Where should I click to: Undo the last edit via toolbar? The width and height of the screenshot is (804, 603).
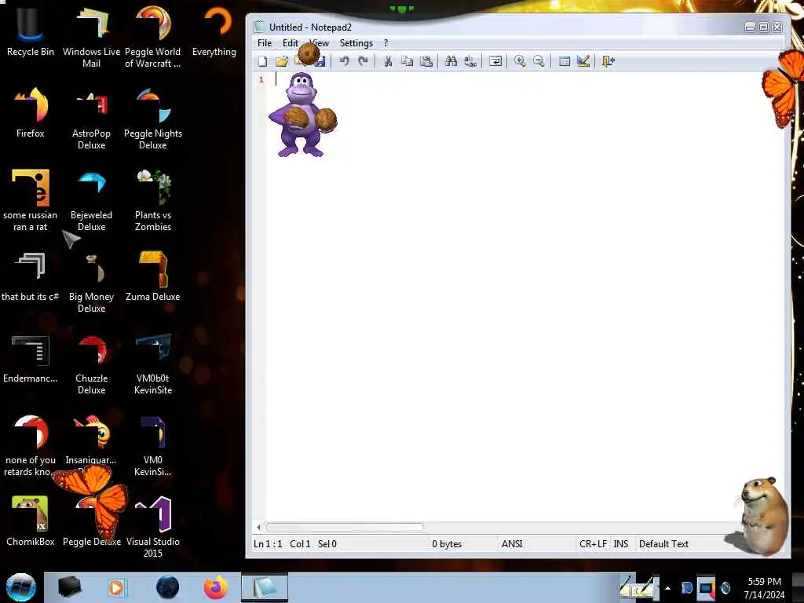[344, 61]
